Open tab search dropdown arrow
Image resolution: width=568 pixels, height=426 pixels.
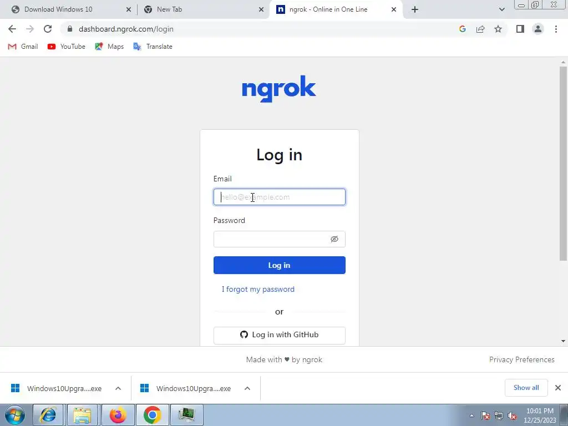501,10
